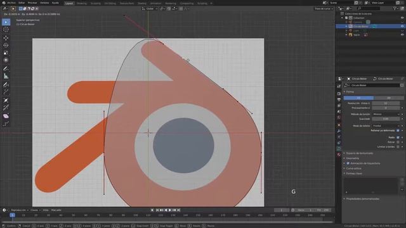Open the World properties tab
This screenshot has width=406, height=228.
[339, 118]
